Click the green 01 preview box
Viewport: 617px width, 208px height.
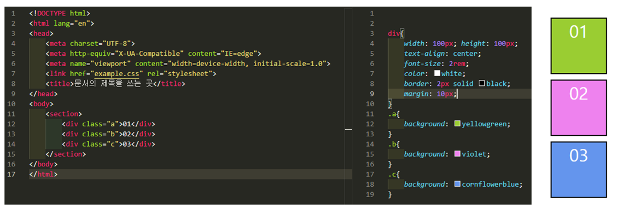coord(579,45)
